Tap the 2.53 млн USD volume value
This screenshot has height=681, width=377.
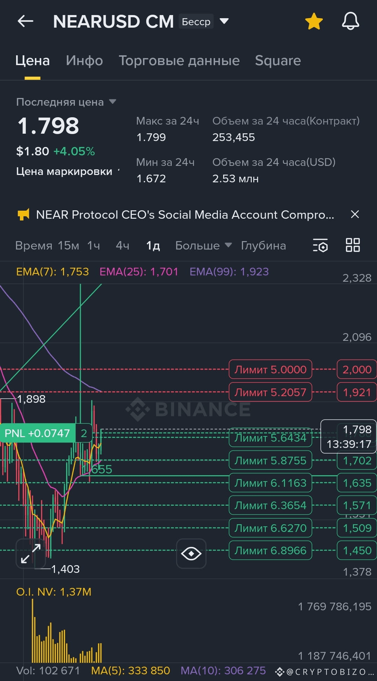coord(235,179)
